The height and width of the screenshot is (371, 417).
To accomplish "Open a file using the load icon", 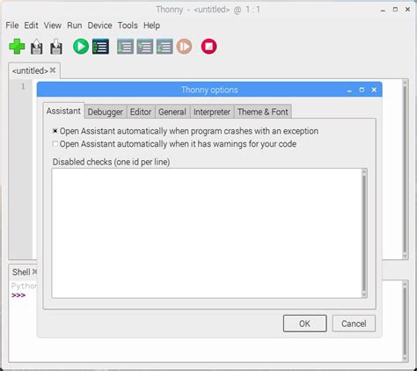I will coord(37,47).
